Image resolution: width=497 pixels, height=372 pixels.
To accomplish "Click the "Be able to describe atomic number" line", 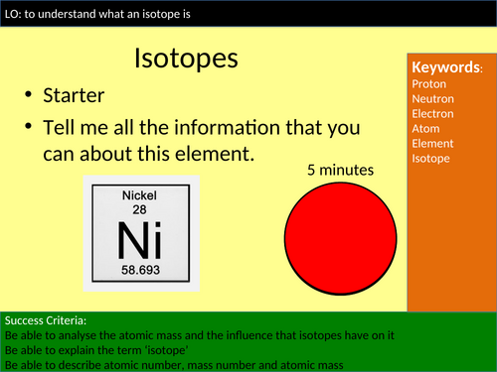I will (x=174, y=365).
